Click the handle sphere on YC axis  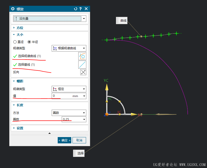pyautogui.click(x=107, y=102)
